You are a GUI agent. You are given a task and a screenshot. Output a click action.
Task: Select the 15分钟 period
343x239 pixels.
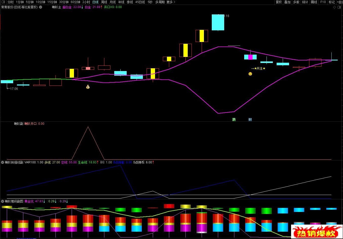tap(52, 2)
